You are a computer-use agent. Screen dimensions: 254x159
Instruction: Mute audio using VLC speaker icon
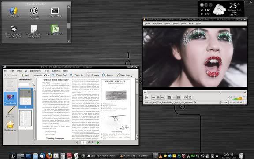[x=230, y=98]
